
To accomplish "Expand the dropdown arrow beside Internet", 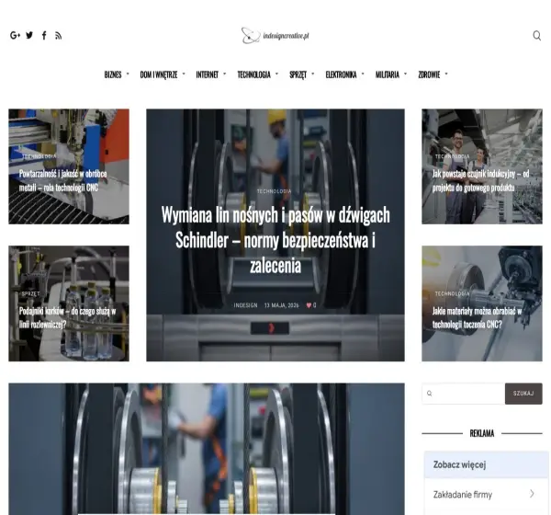I will point(225,74).
